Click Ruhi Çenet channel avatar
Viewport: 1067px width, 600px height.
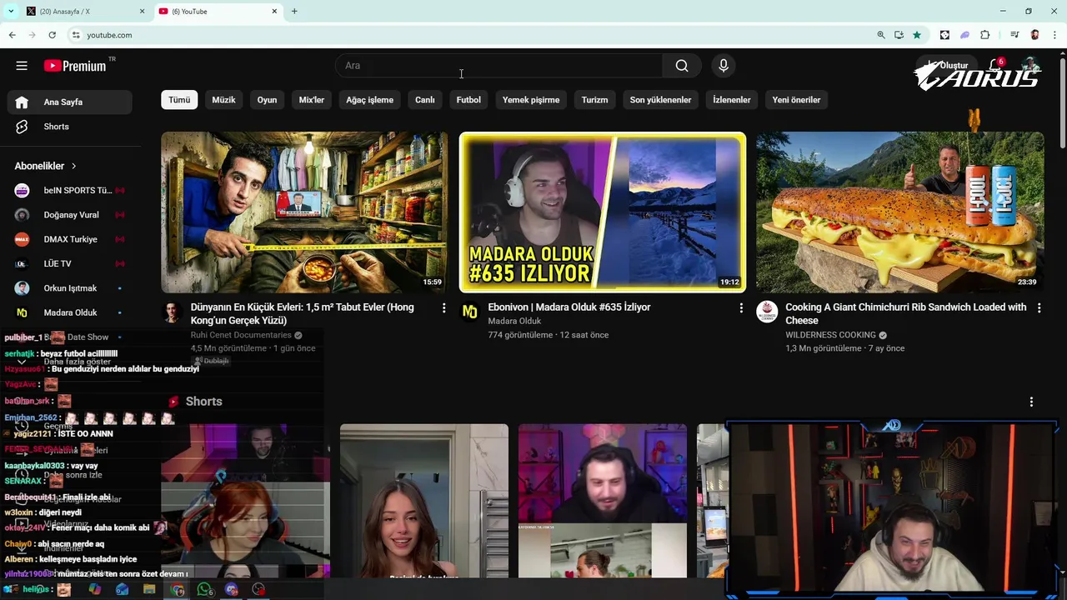[x=173, y=312]
